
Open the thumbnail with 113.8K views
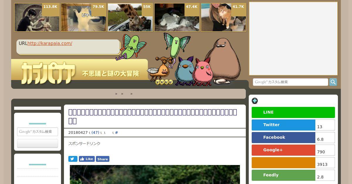pos(37,17)
